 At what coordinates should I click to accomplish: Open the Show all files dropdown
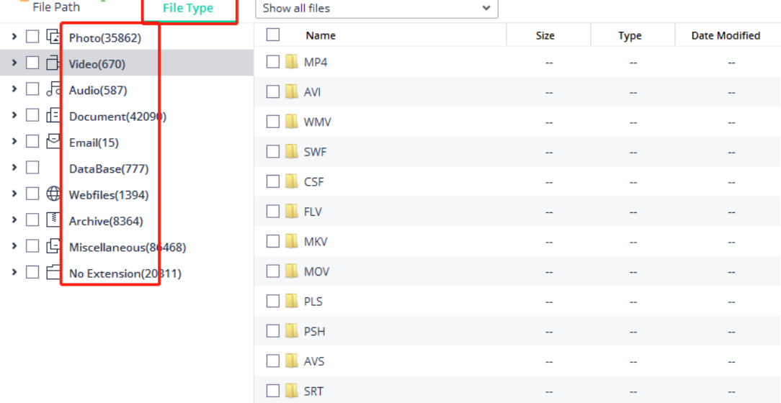[x=377, y=9]
